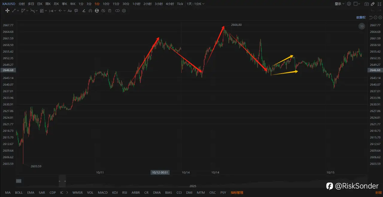Select the arrow annotation tool
Image resolution: width=383 pixels, height=197 pixels.
(60, 10)
